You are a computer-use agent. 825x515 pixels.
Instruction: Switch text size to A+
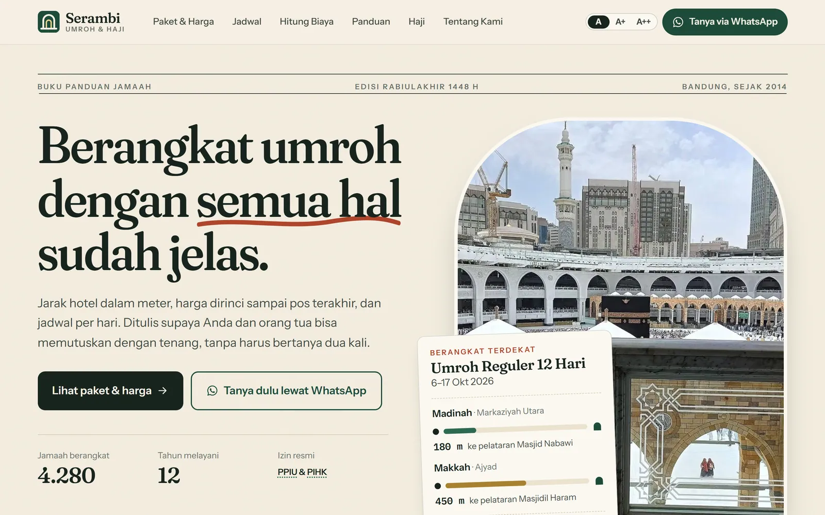coord(620,22)
